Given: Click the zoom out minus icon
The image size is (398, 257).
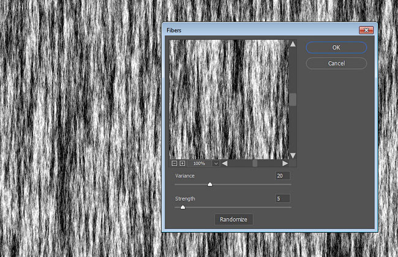Looking at the screenshot, I should pos(174,164).
